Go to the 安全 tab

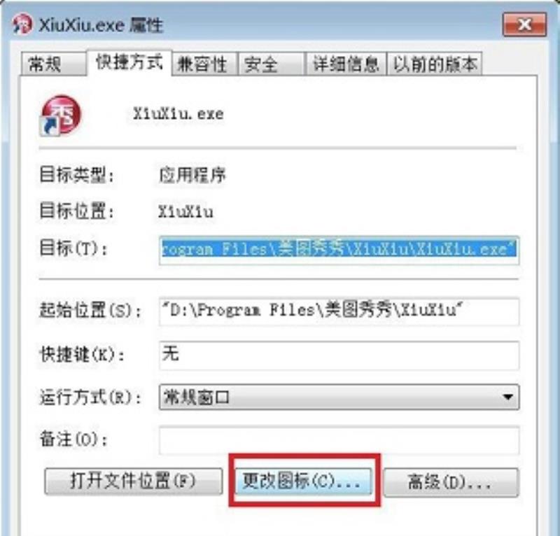(271, 64)
